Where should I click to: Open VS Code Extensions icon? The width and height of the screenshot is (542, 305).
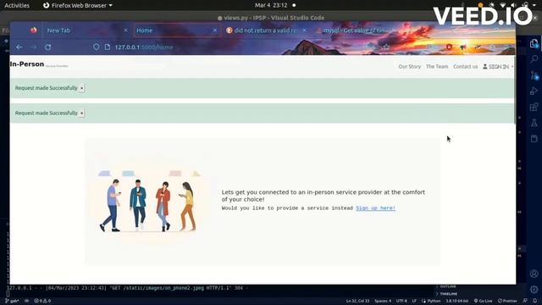coord(534,107)
